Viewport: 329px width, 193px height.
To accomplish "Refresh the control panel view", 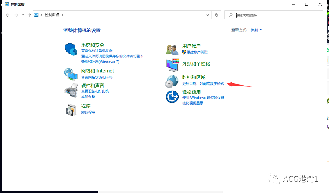I will click(216, 15).
